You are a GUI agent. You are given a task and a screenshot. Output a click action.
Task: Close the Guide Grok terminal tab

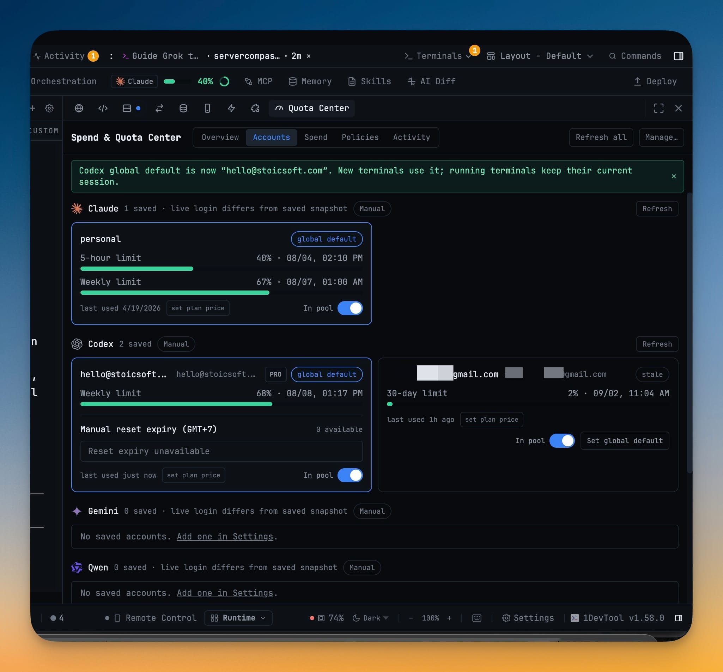pyautogui.click(x=308, y=56)
